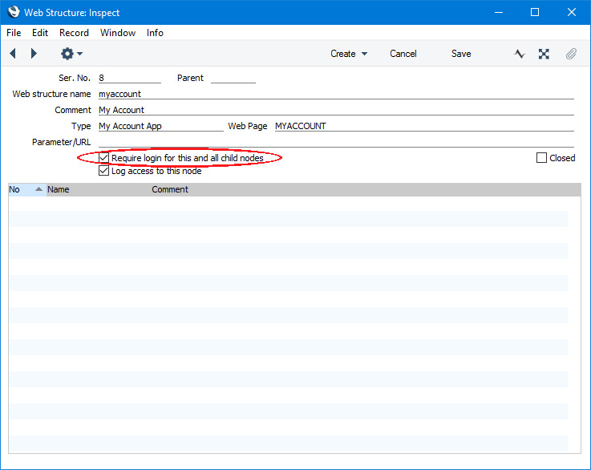Close the Web Structure window

(x=572, y=13)
